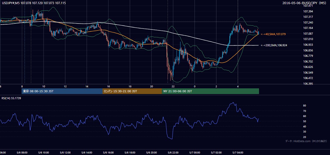
Task: Click the 5/7 02:00 time axis label
Action: point(216,153)
